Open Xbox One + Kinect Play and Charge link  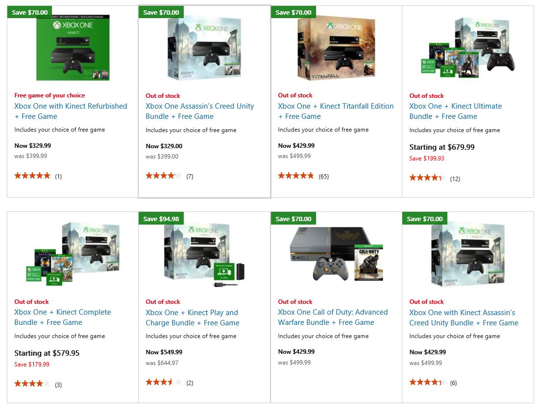[x=192, y=318]
